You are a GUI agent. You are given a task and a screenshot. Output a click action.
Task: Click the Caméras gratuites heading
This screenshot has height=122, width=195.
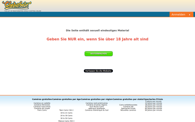[x=42, y=99]
